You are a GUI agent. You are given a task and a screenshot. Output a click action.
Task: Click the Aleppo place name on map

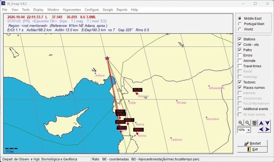pos(143,96)
